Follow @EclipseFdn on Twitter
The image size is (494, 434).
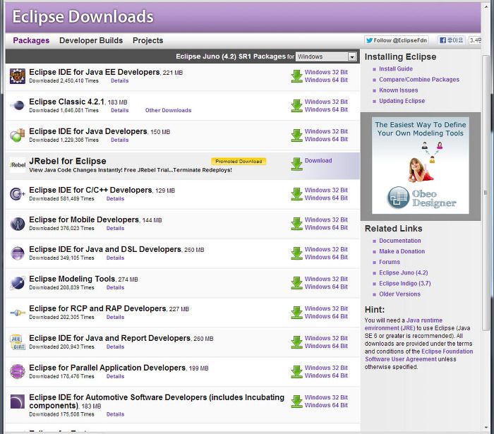coord(397,40)
